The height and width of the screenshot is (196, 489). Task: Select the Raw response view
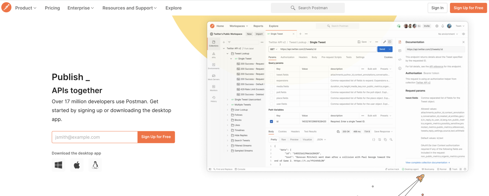tap(284, 140)
